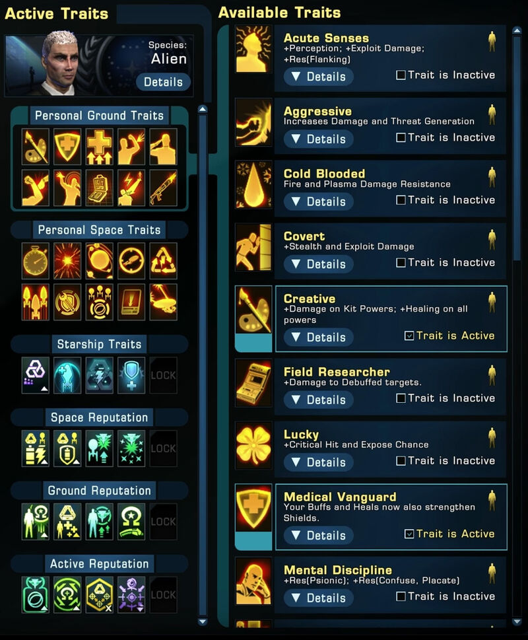Activate the Lucky trait checkbox
528x640 pixels.
tap(401, 460)
